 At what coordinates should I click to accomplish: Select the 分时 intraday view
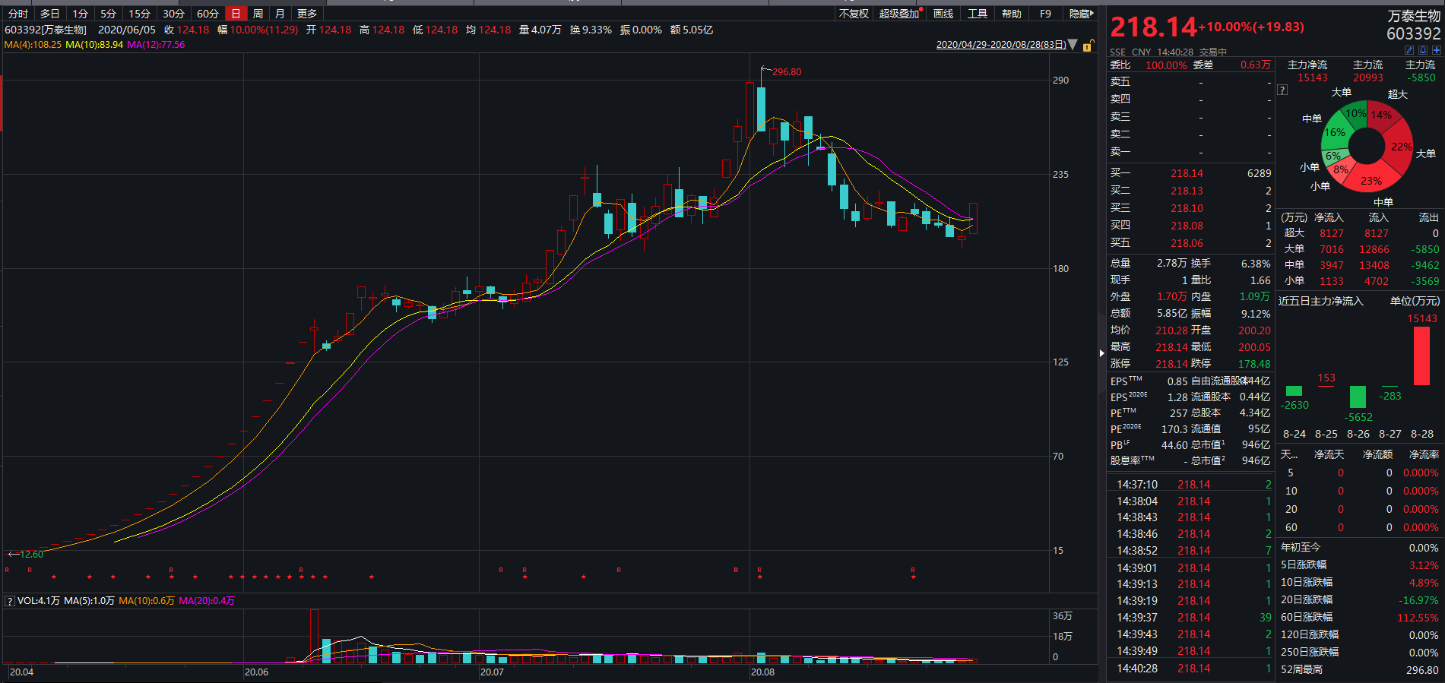[18, 14]
